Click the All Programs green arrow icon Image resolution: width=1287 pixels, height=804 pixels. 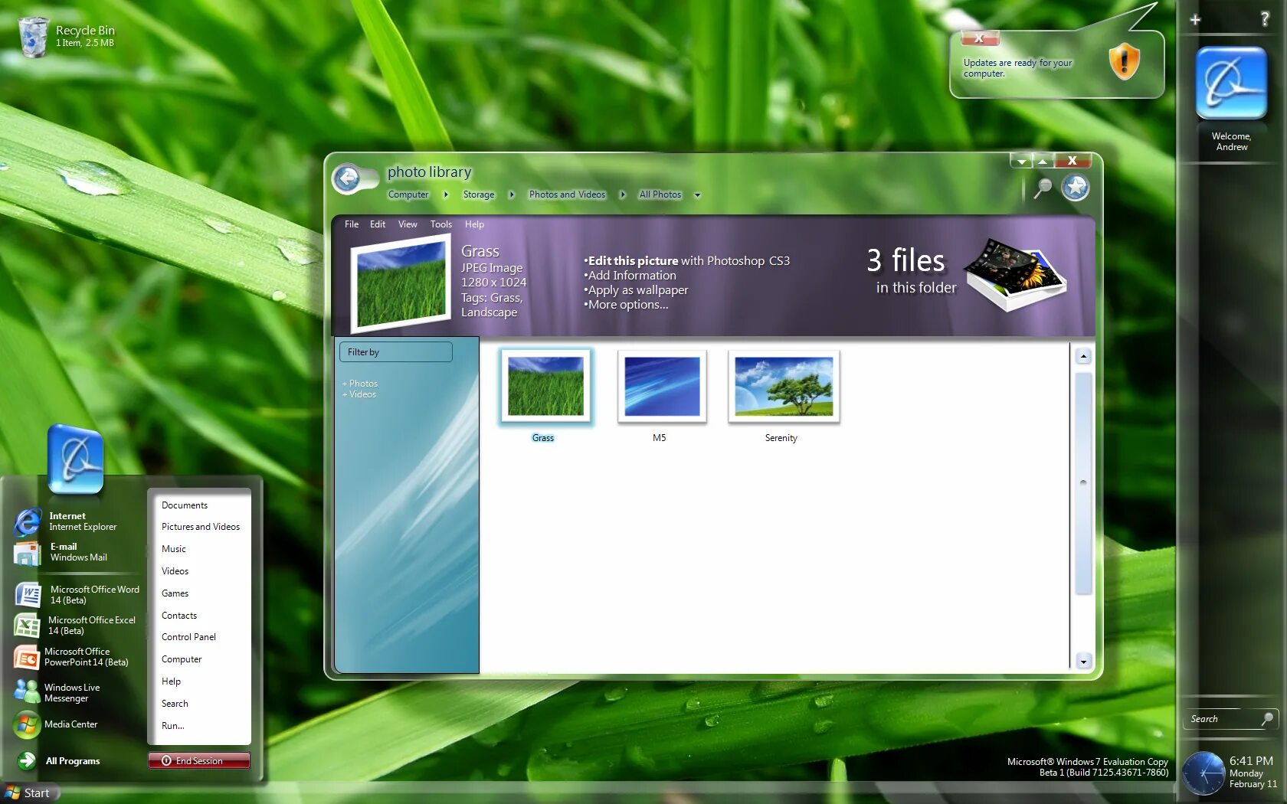(27, 760)
